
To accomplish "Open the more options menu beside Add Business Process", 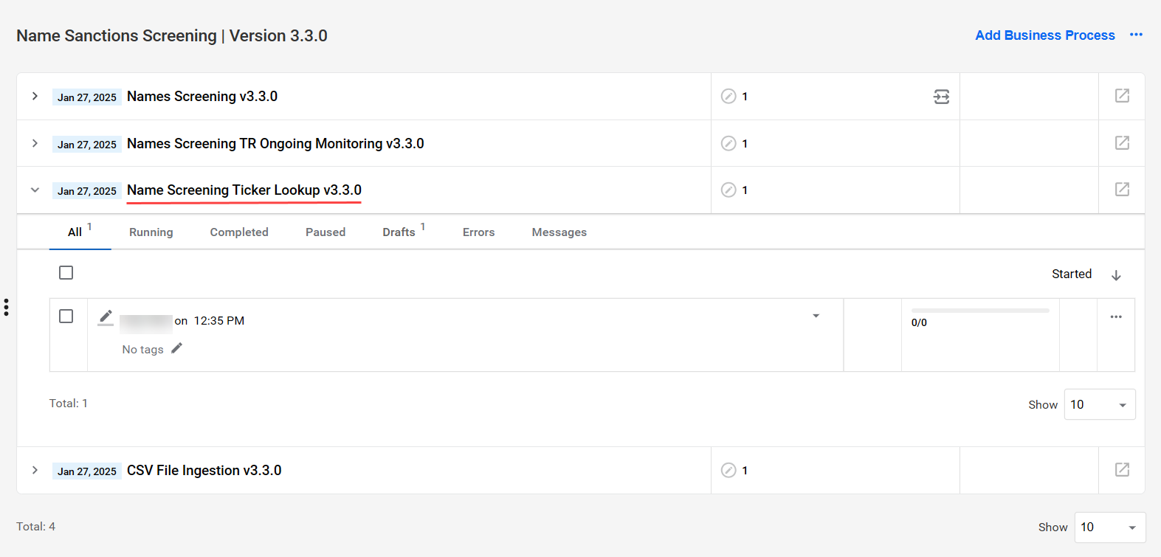I will point(1136,35).
